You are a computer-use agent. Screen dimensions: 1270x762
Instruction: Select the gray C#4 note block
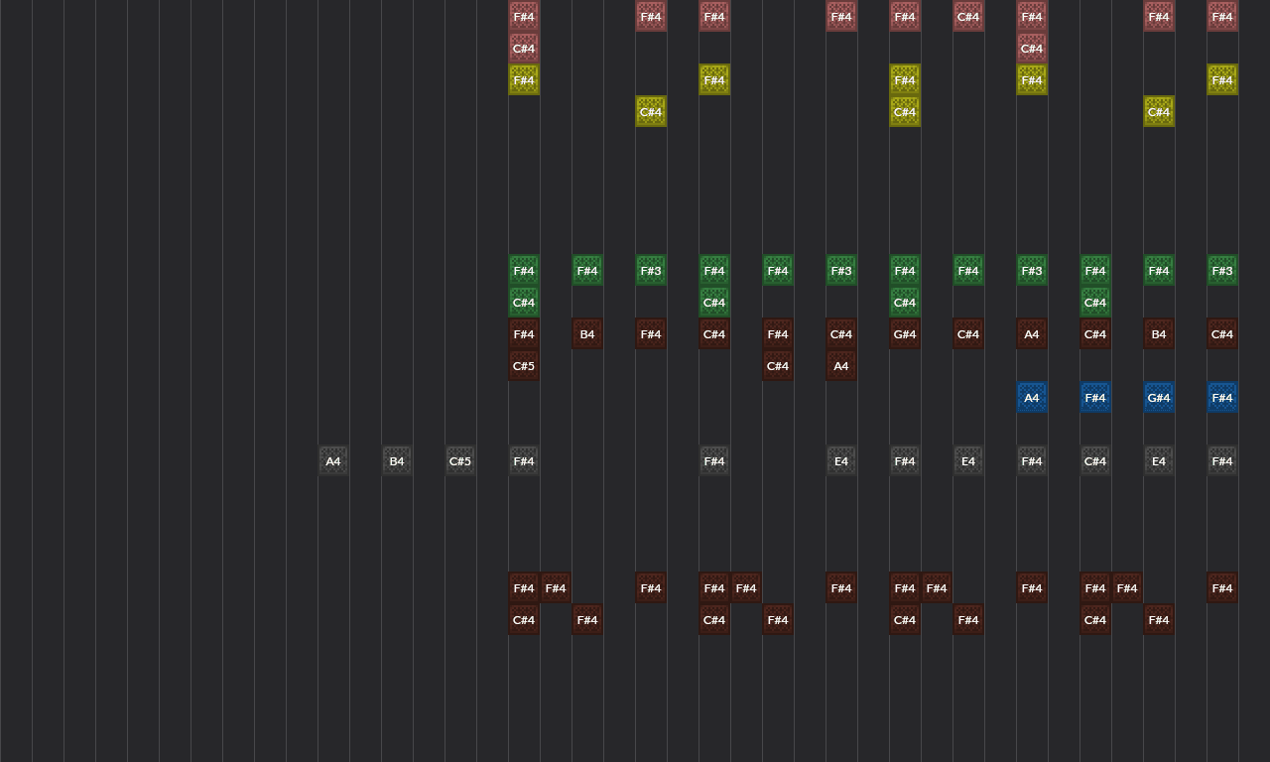click(x=1095, y=461)
